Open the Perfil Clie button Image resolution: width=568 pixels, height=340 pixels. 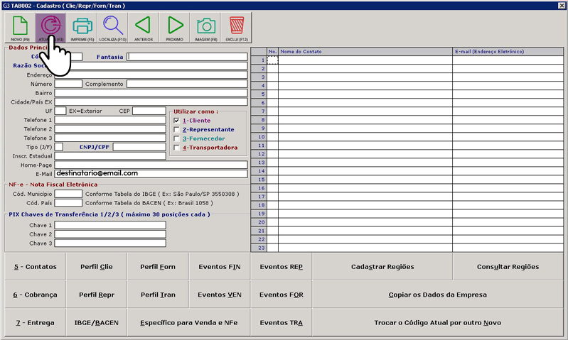pos(97,267)
